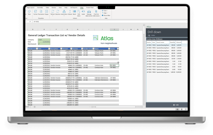The width and height of the screenshot is (213, 135).
Task: Open the Data ribbon tab
Action: [x=47, y=8]
